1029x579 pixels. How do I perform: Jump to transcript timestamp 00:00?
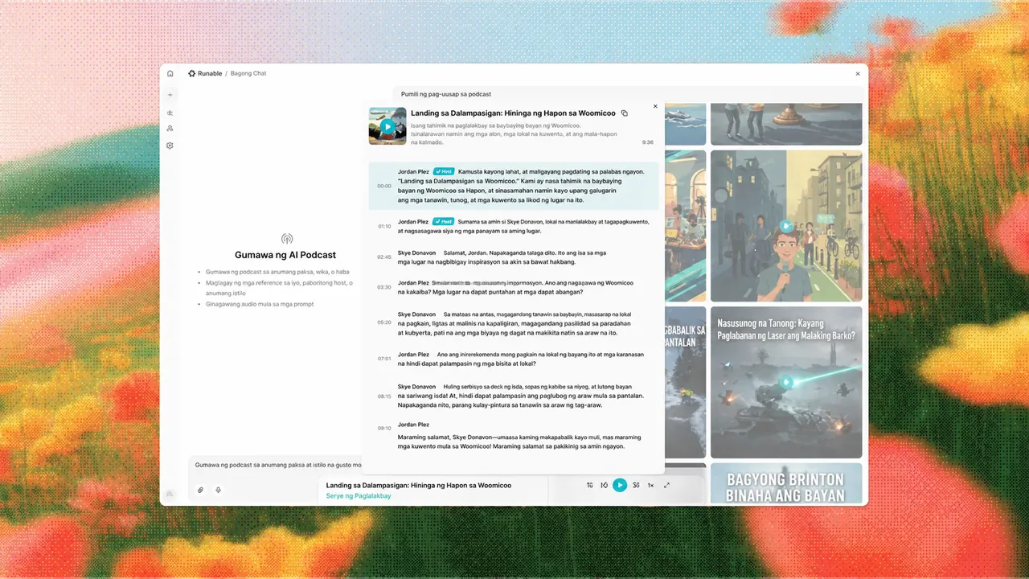(x=384, y=186)
